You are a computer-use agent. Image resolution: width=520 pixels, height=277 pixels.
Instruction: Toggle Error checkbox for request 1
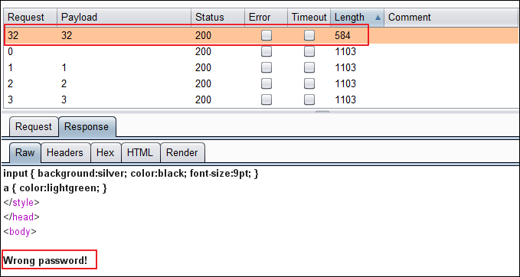pyautogui.click(x=267, y=67)
